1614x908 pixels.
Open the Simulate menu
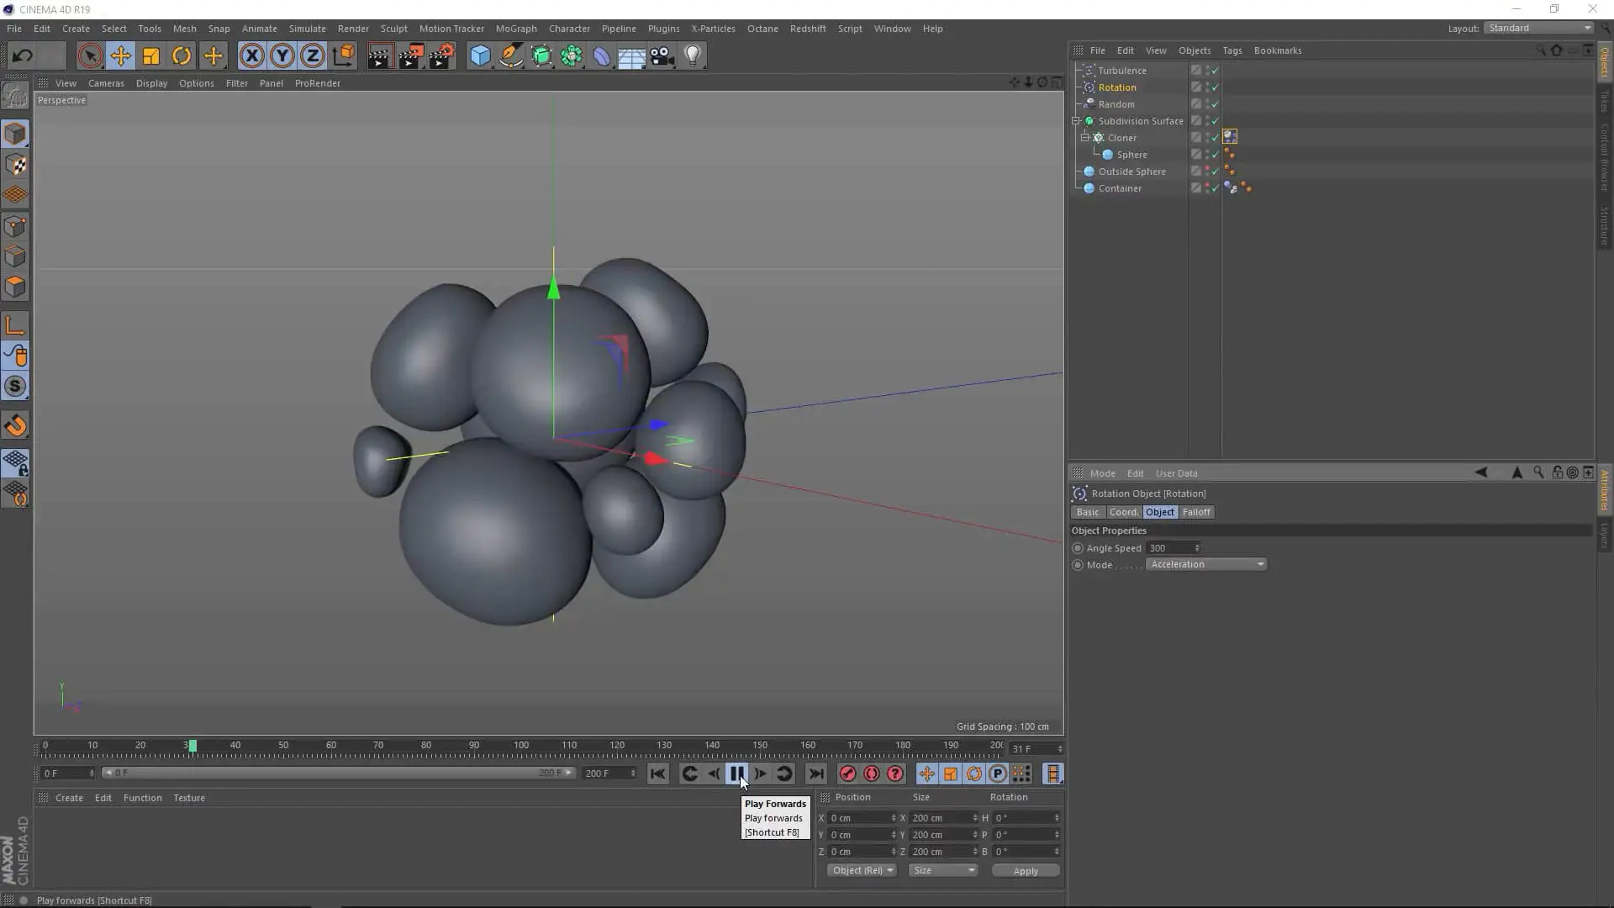[x=307, y=29]
